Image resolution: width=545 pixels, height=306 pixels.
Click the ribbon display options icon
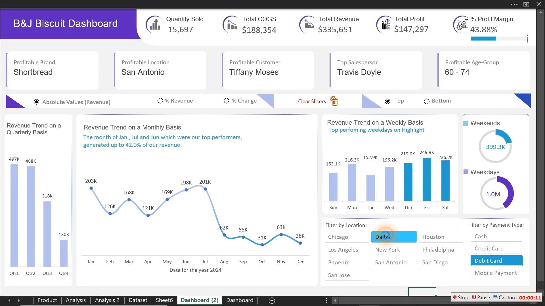click(x=526, y=4)
